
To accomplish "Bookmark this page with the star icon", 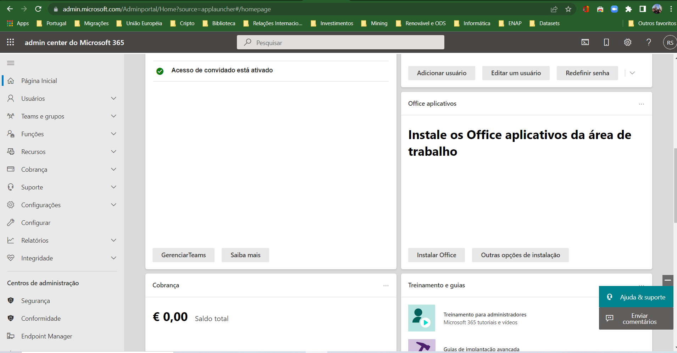I will coord(568,9).
